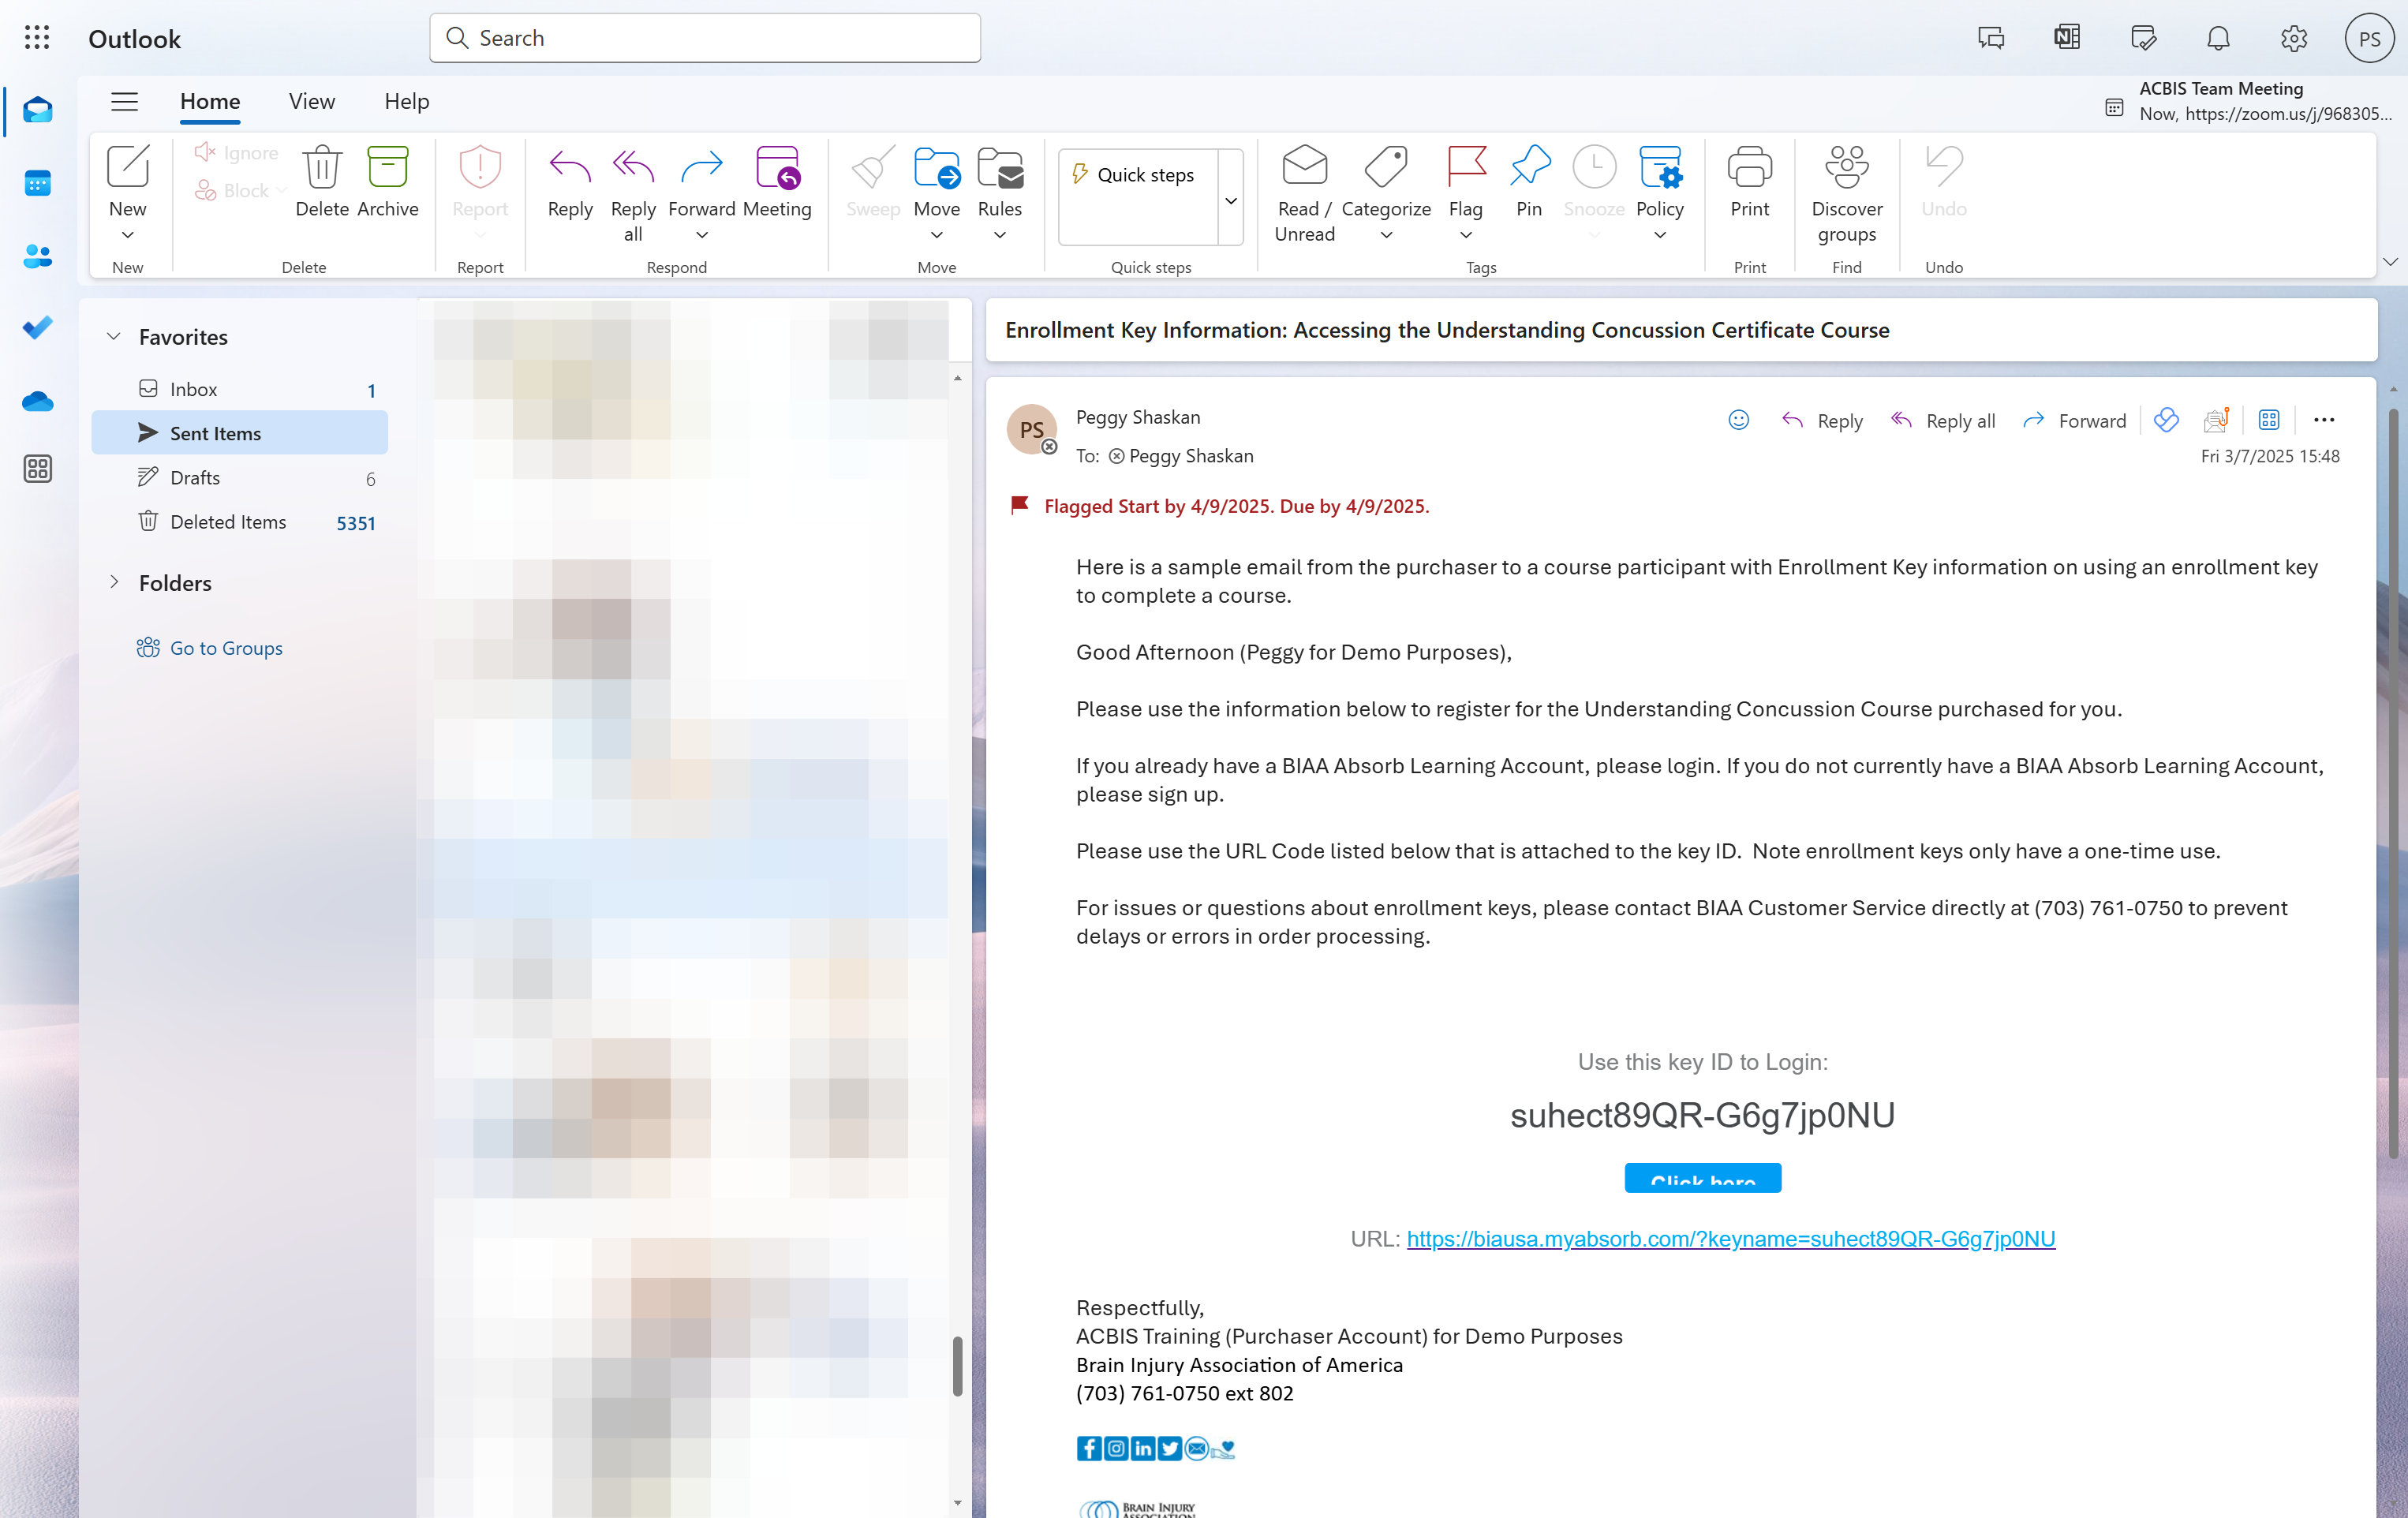Screen dimensions: 2408x1518
Task: Expand the ribbon options chevron at right
Action: 2389,262
